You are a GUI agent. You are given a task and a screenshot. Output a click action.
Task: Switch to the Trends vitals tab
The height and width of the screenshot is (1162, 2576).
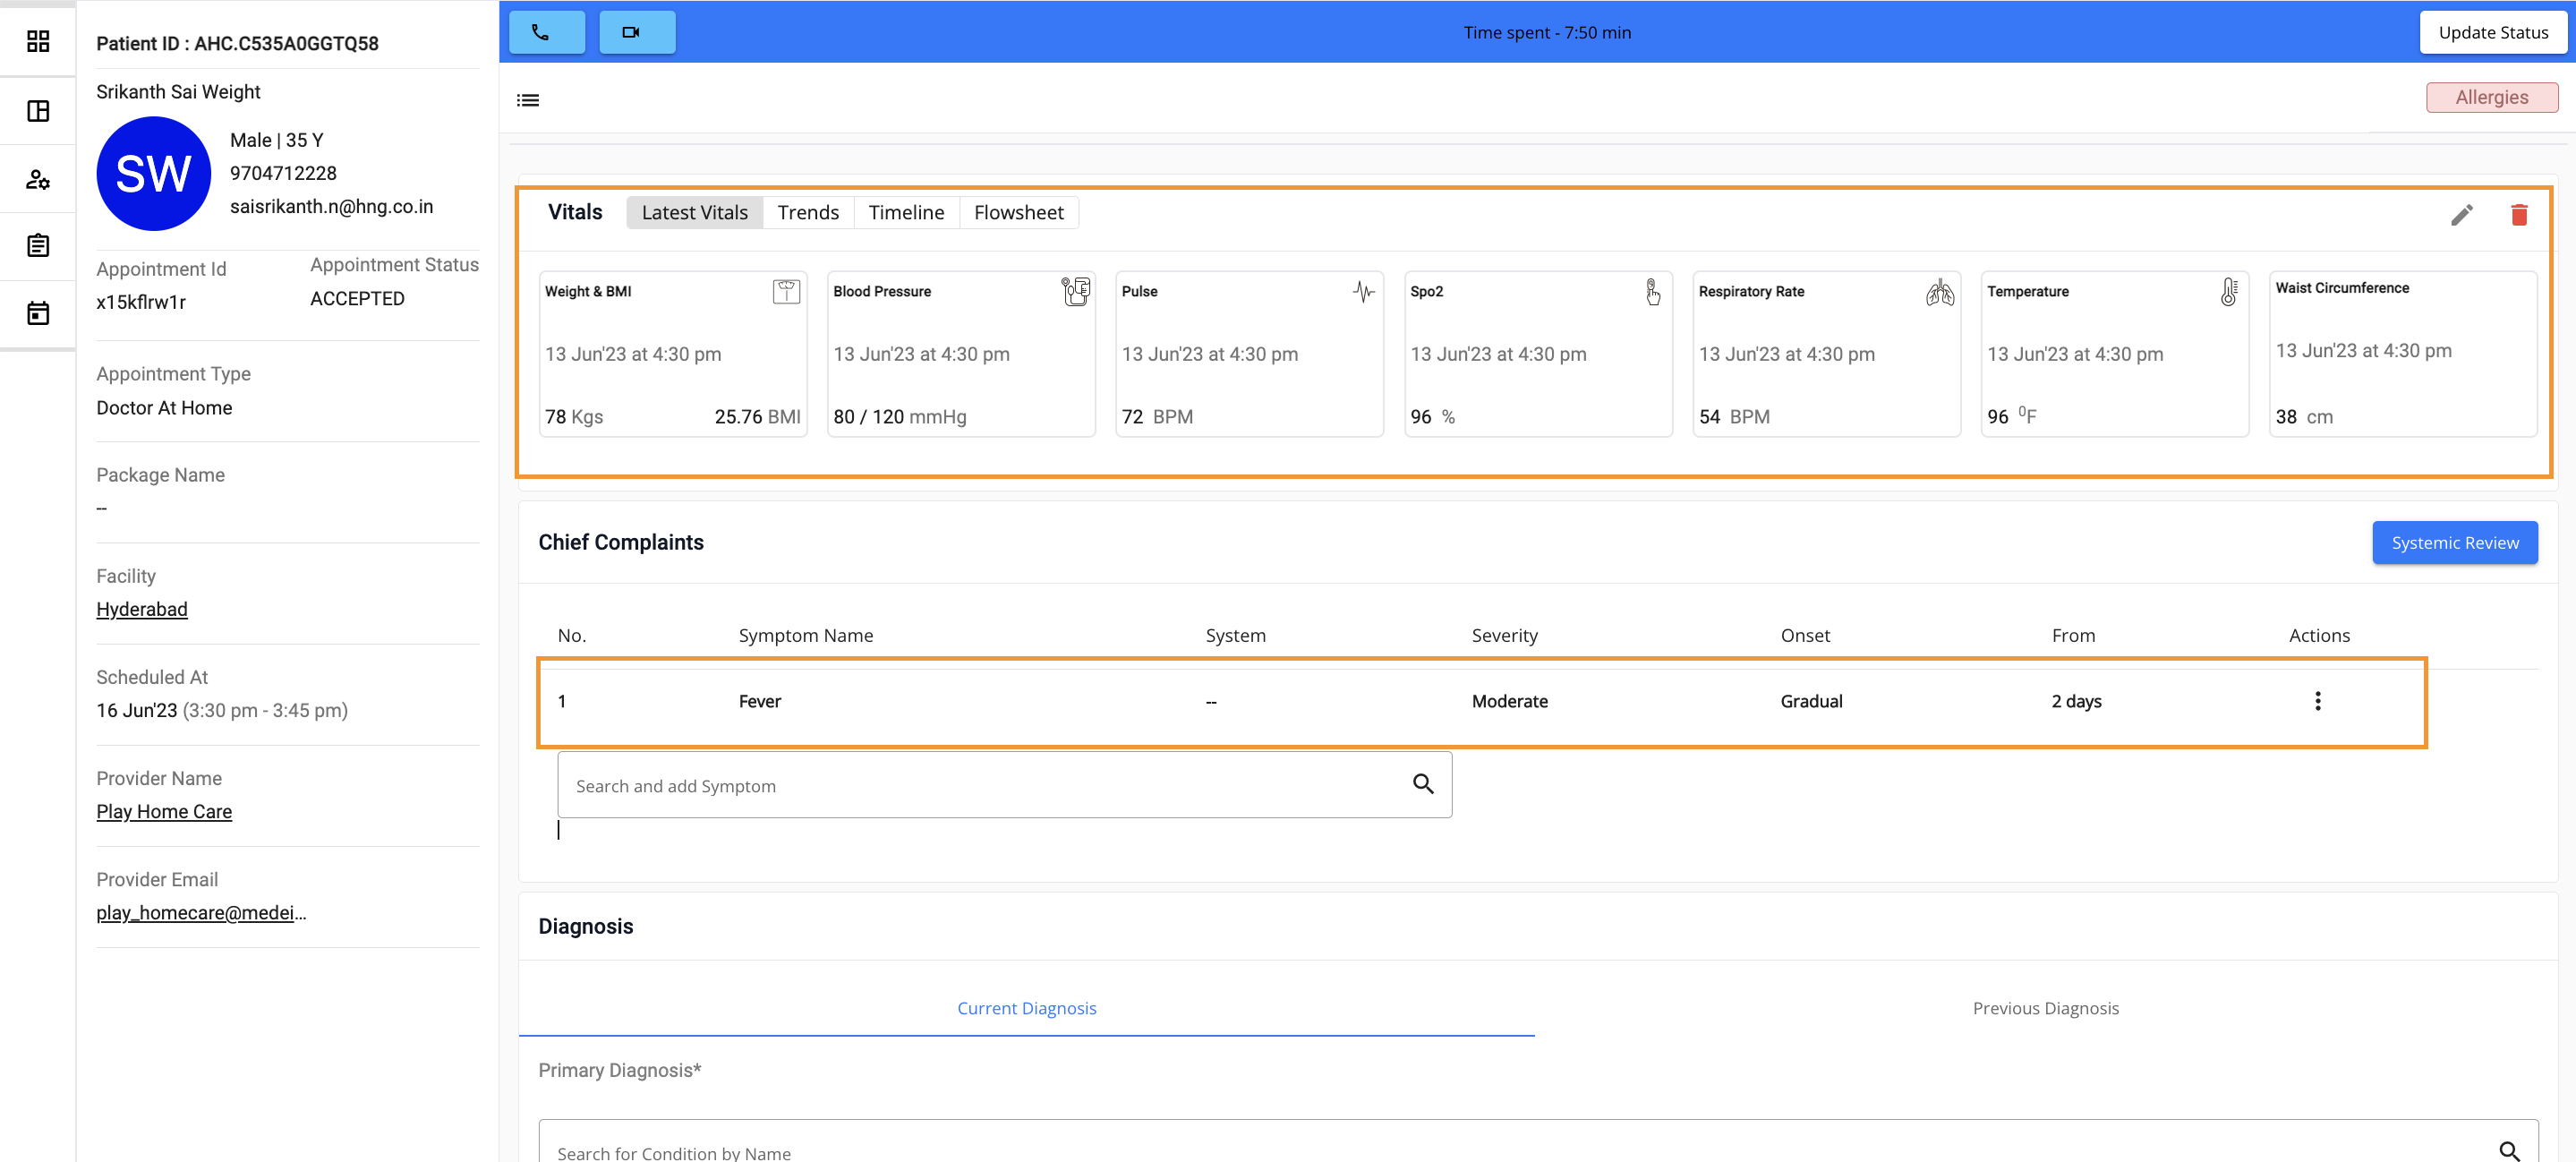(807, 212)
